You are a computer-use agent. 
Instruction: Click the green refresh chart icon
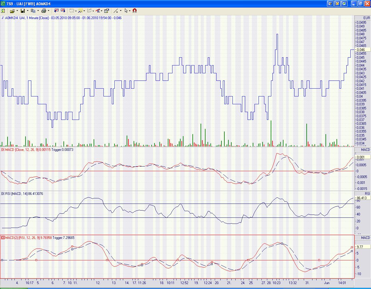click(3, 11)
